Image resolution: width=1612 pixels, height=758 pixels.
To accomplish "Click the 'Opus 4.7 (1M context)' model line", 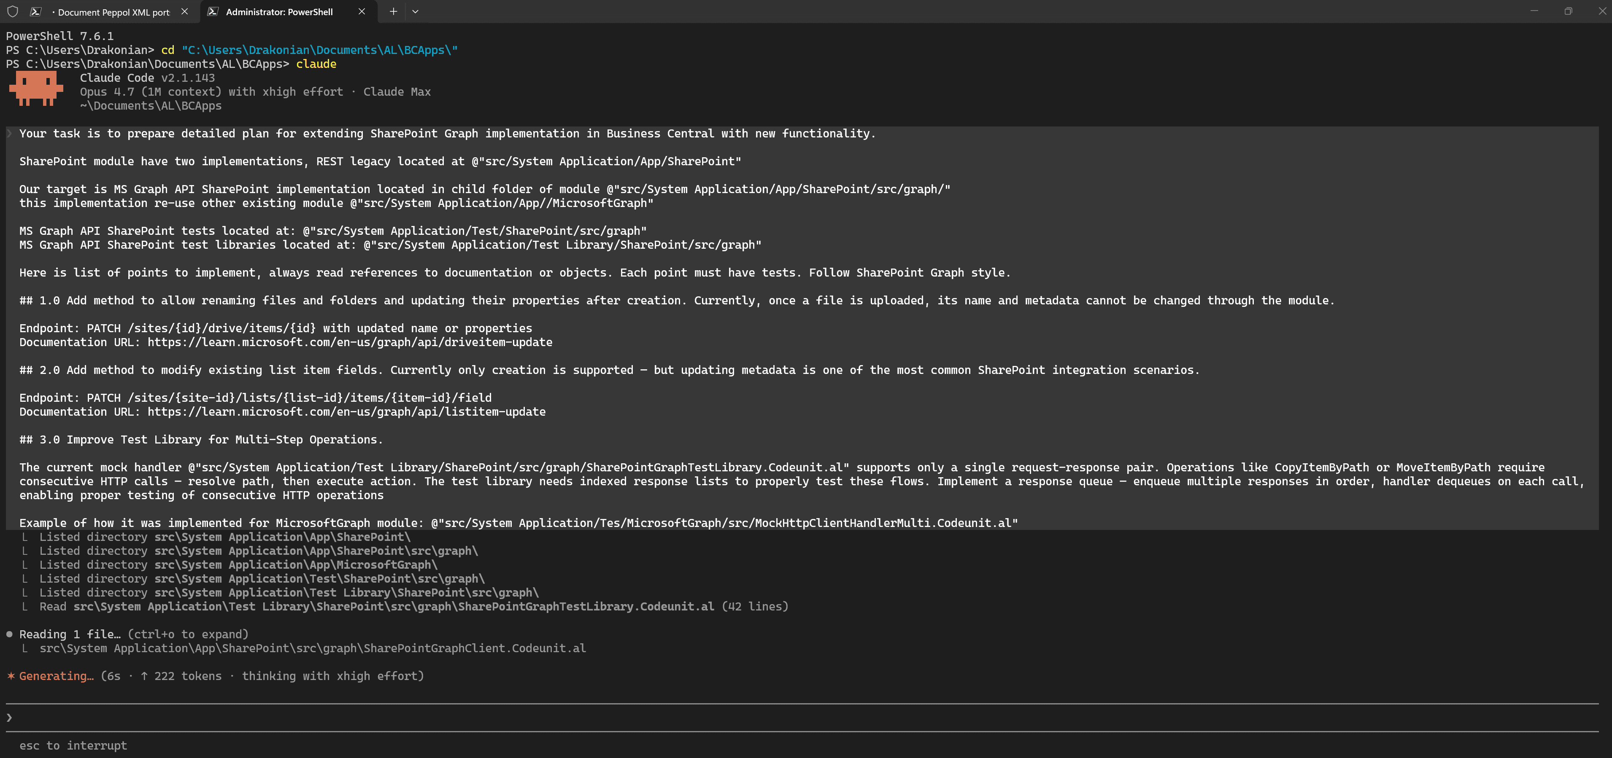I will [x=255, y=92].
